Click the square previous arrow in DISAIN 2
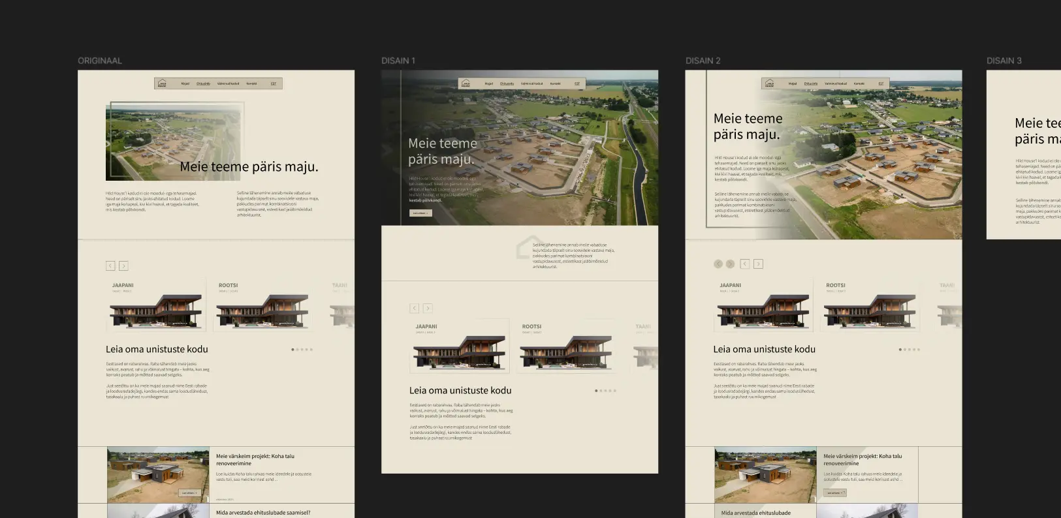The width and height of the screenshot is (1061, 518). tap(745, 264)
